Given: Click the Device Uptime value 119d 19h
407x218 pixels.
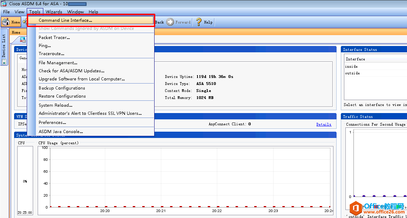Looking at the screenshot, I should (215, 77).
